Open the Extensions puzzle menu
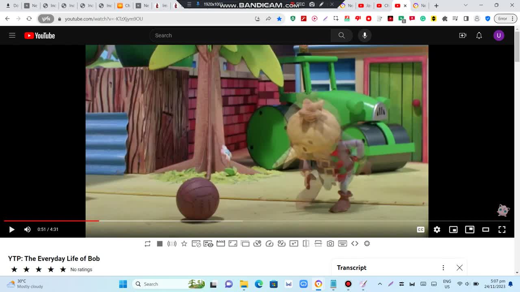Image resolution: width=520 pixels, height=292 pixels. [444, 19]
